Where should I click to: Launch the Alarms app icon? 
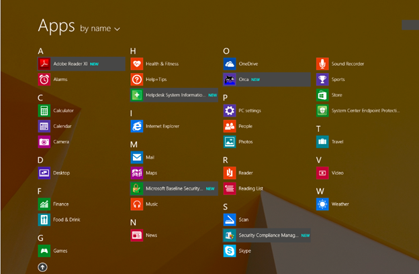(44, 80)
